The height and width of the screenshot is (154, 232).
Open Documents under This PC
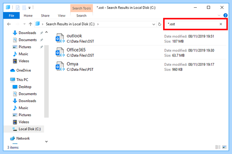(25, 94)
